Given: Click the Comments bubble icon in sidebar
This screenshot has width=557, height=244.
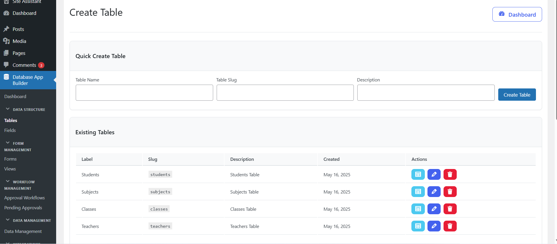Looking at the screenshot, I should click(6, 65).
